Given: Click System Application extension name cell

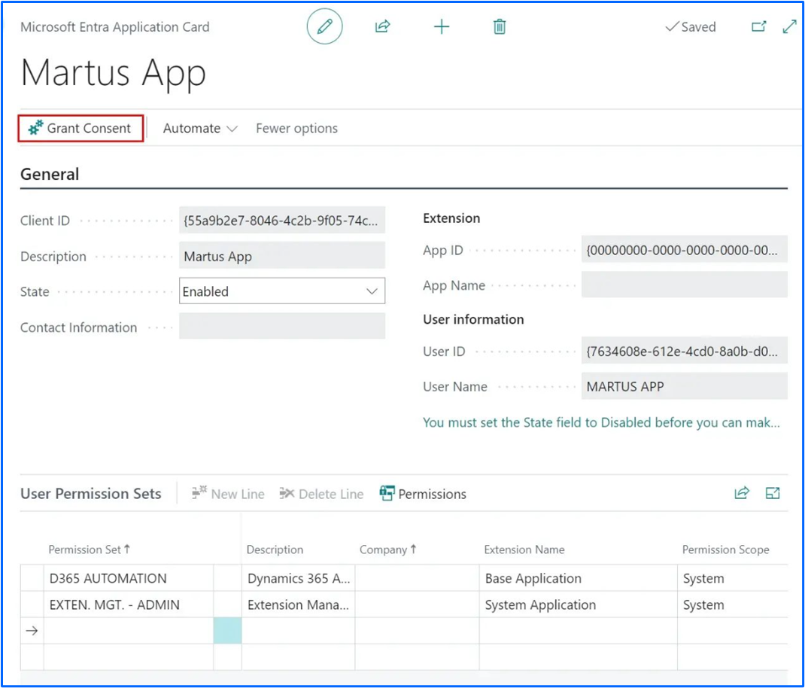Looking at the screenshot, I should [578, 604].
